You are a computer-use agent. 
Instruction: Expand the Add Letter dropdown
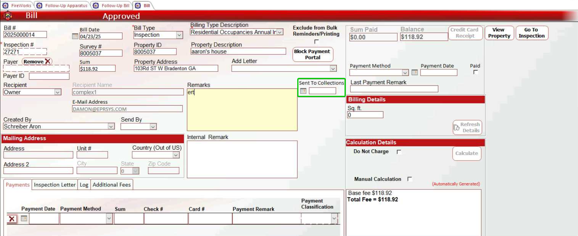pyautogui.click(x=333, y=68)
